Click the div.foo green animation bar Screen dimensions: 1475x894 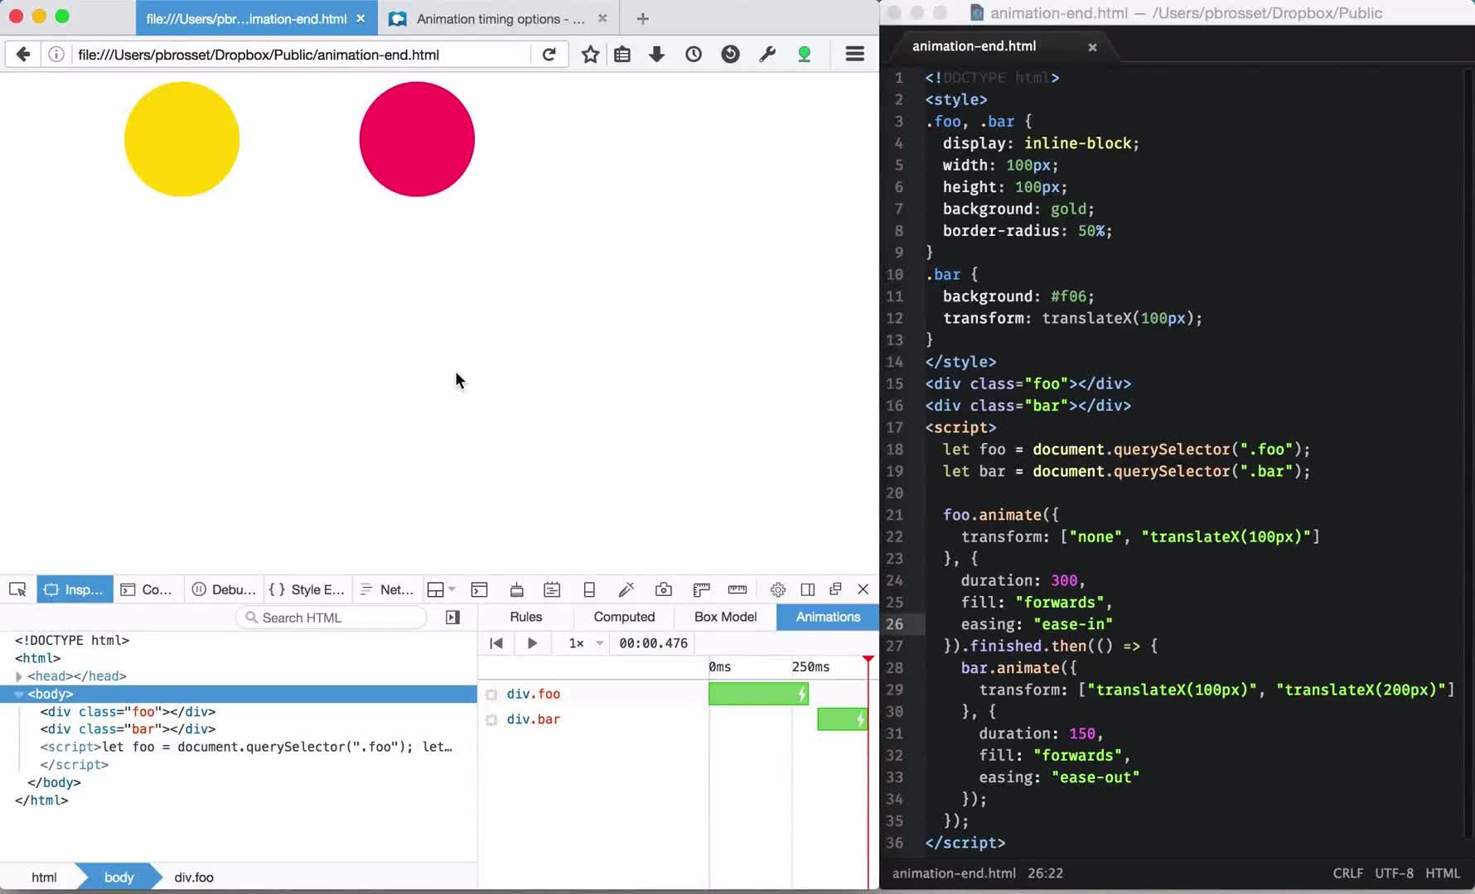[x=758, y=694]
